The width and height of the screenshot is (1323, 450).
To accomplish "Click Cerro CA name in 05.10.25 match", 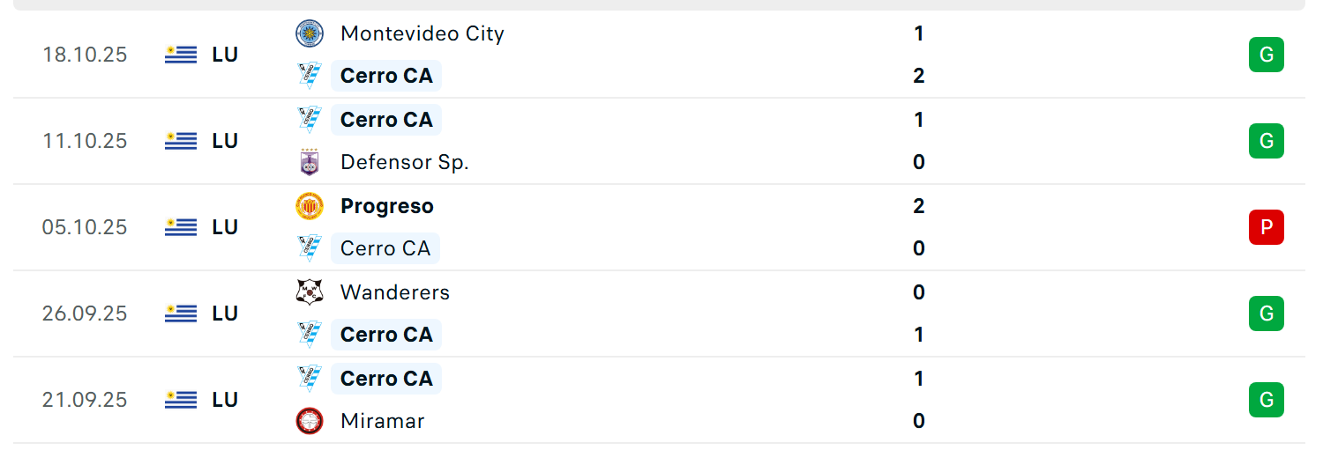I will (385, 248).
